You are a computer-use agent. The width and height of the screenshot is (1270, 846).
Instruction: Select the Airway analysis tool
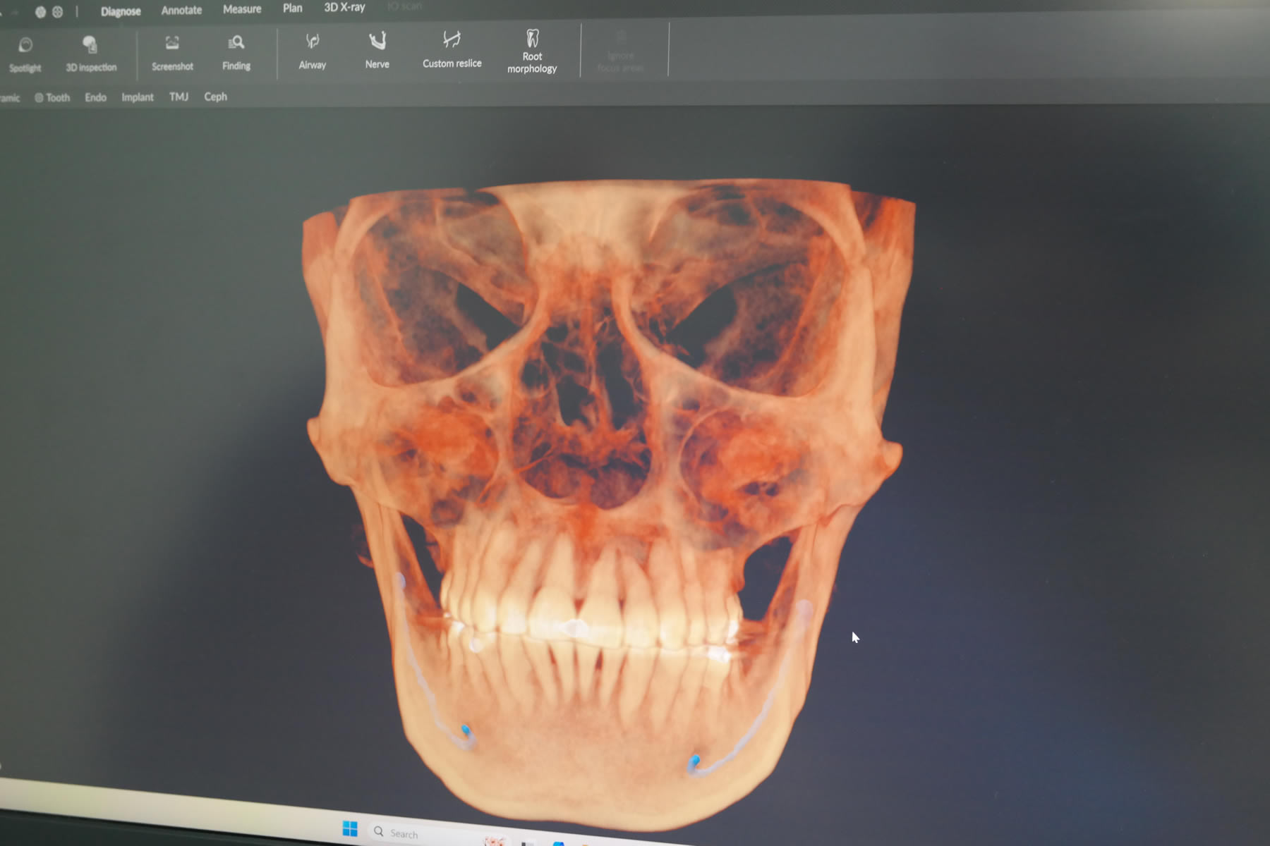pyautogui.click(x=313, y=51)
